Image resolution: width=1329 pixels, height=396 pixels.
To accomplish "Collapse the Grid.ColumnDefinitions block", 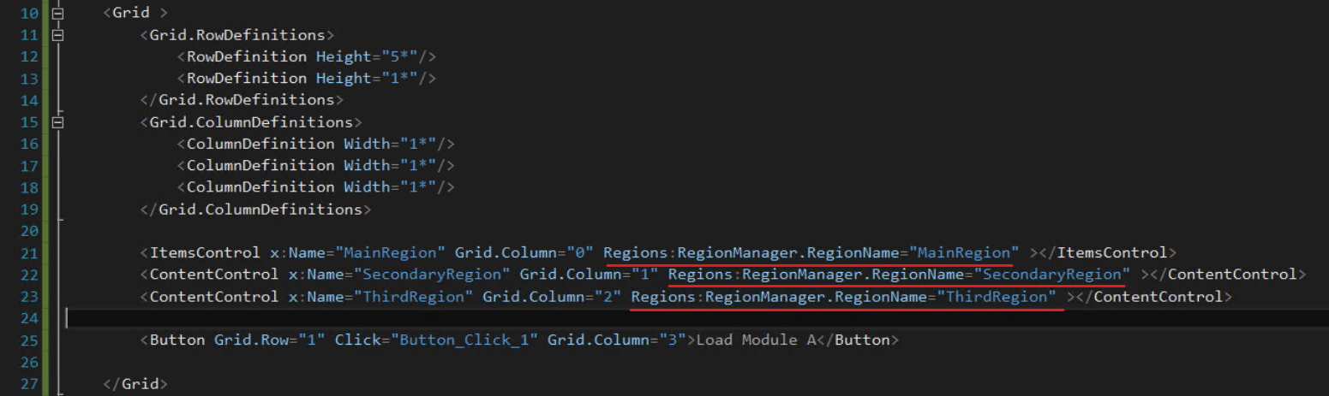I will click(57, 122).
